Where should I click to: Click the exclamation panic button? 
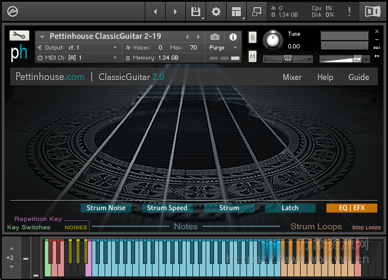click(x=349, y=11)
